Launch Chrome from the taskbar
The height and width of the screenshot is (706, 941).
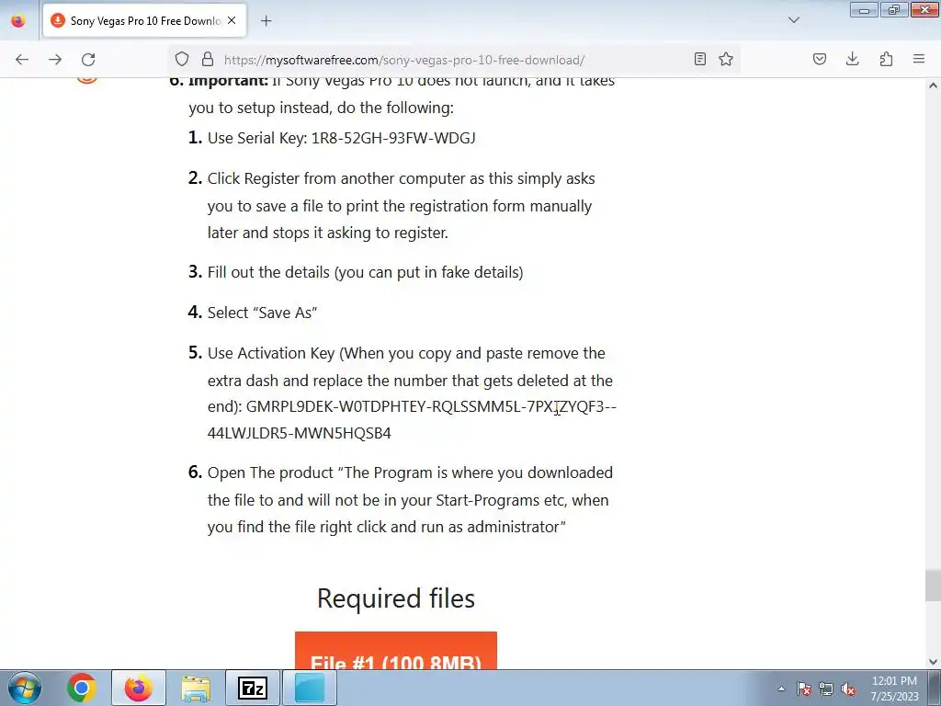pos(82,688)
